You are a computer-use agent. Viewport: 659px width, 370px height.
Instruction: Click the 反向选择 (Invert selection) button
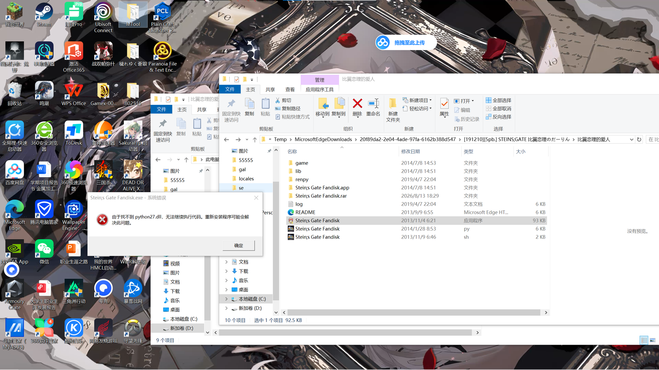coord(498,117)
